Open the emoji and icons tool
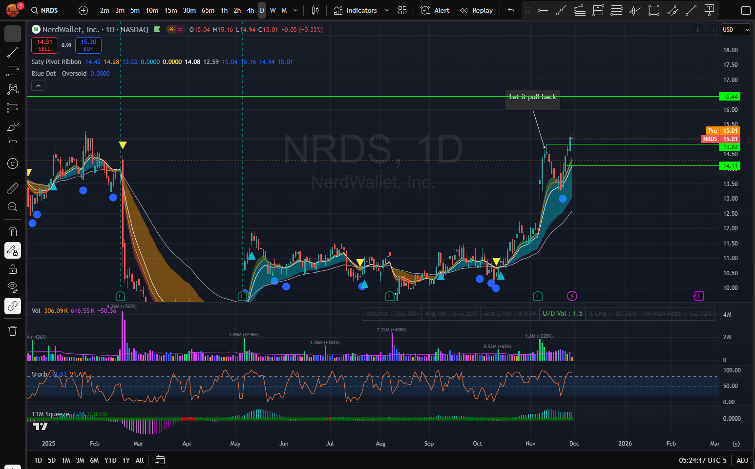This screenshot has height=469, width=755. [x=13, y=163]
